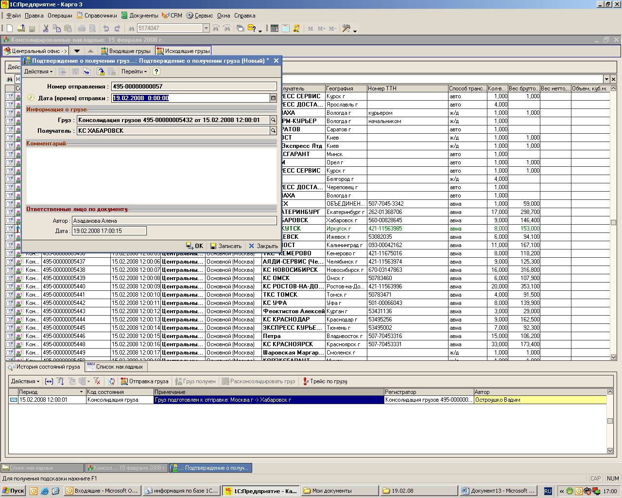Screen dimensions: 622x498
Task: Click the sort arrow on Период column header
Action: coord(81,392)
